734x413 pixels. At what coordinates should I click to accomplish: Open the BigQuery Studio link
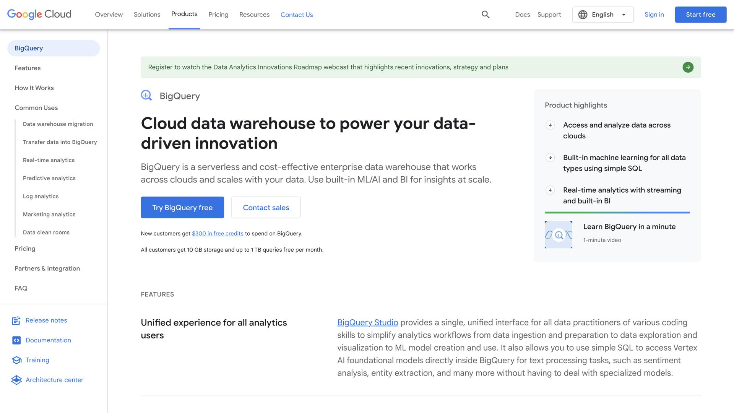(x=367, y=322)
